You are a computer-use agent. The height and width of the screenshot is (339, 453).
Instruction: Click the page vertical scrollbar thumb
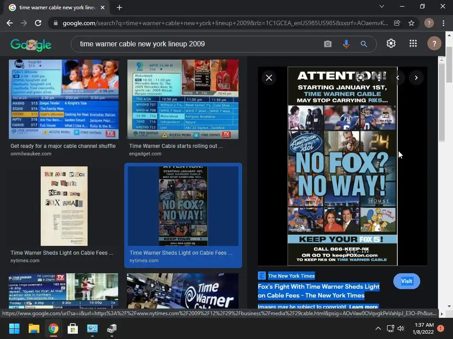[449, 64]
